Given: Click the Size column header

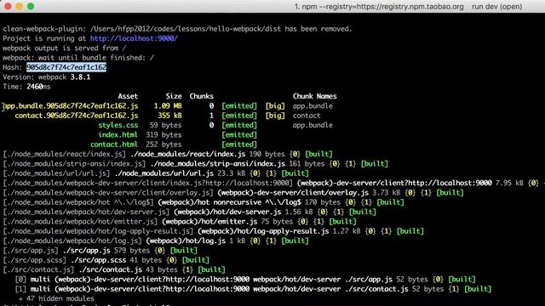Looking at the screenshot, I should point(174,96).
